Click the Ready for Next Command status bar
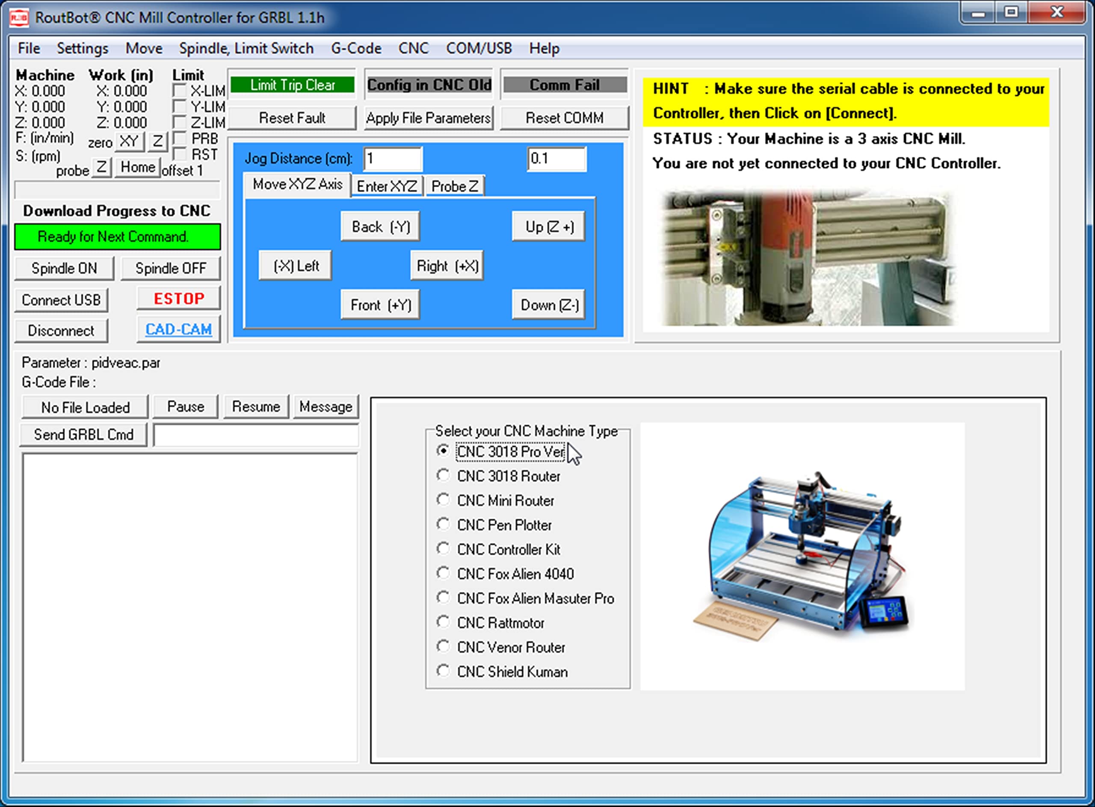1095x807 pixels. (x=117, y=237)
